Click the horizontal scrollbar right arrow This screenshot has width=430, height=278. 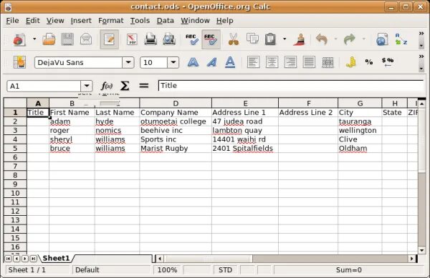tap(411, 258)
